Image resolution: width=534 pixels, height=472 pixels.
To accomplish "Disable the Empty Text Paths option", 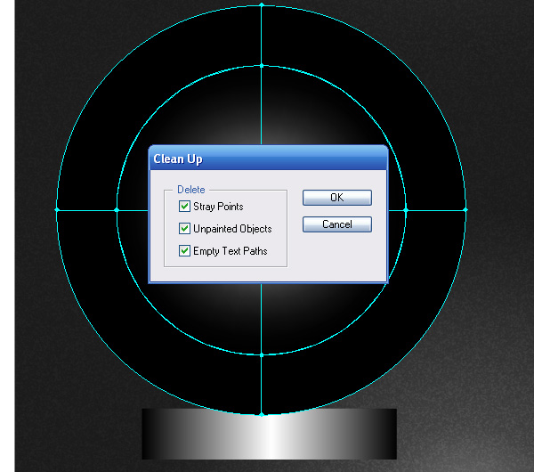I will pyautogui.click(x=184, y=251).
